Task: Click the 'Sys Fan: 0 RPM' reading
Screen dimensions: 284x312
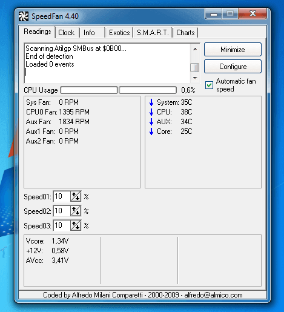Action: coord(52,102)
